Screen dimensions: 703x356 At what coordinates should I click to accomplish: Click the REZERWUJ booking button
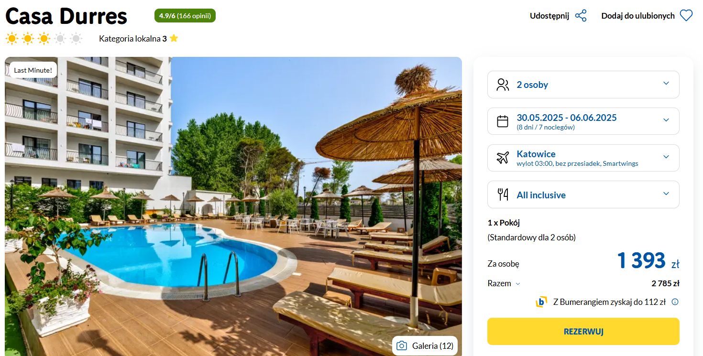[x=583, y=331]
